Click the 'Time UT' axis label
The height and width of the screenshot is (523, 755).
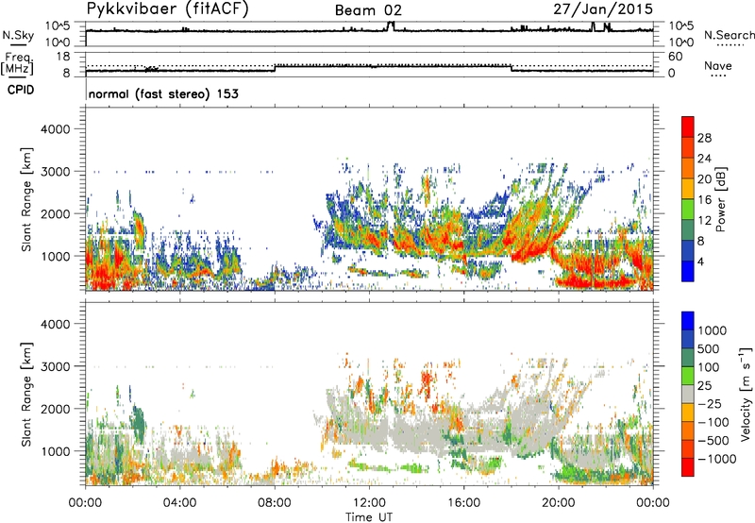click(x=369, y=517)
